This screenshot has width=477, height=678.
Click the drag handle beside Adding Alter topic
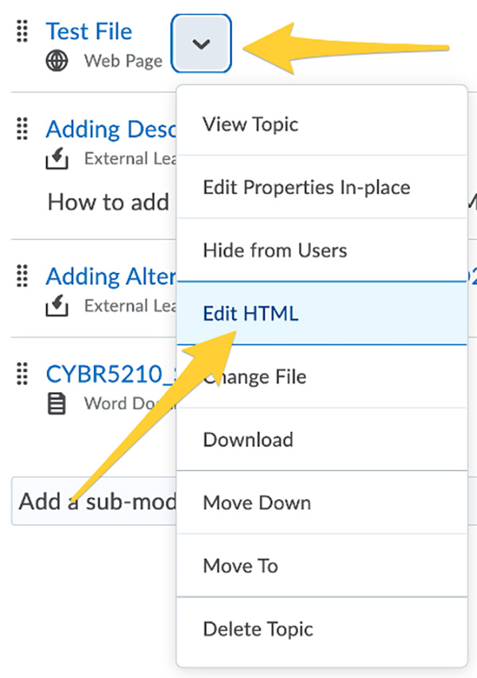pyautogui.click(x=22, y=275)
